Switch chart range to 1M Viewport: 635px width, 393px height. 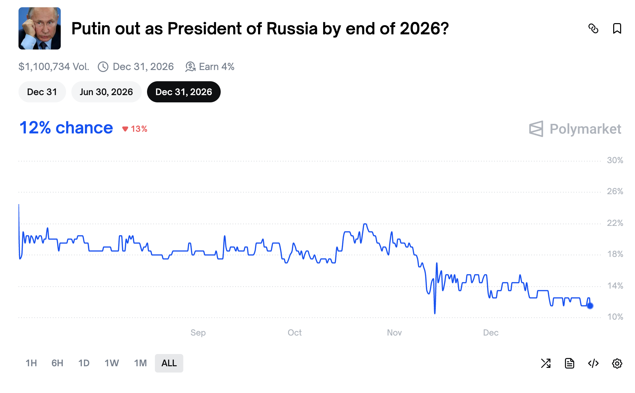(x=140, y=363)
